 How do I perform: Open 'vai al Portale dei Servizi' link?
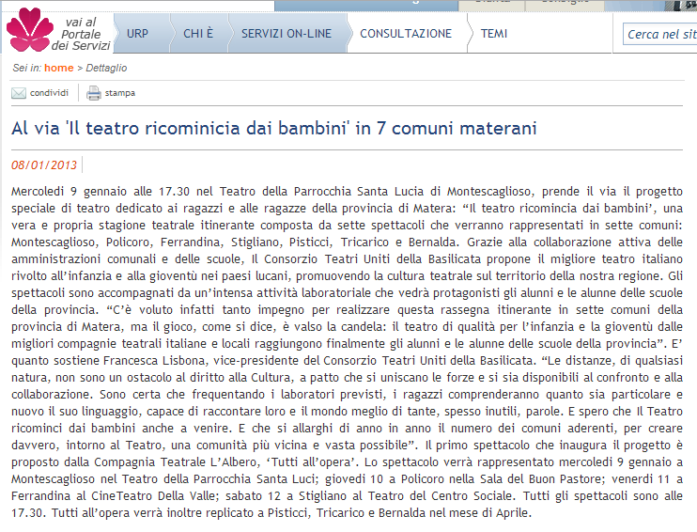click(x=81, y=34)
